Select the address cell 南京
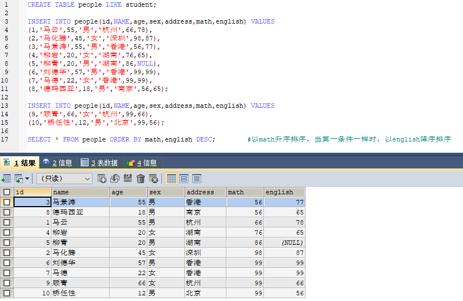Viewport: 463px width, 301px height. point(206,212)
